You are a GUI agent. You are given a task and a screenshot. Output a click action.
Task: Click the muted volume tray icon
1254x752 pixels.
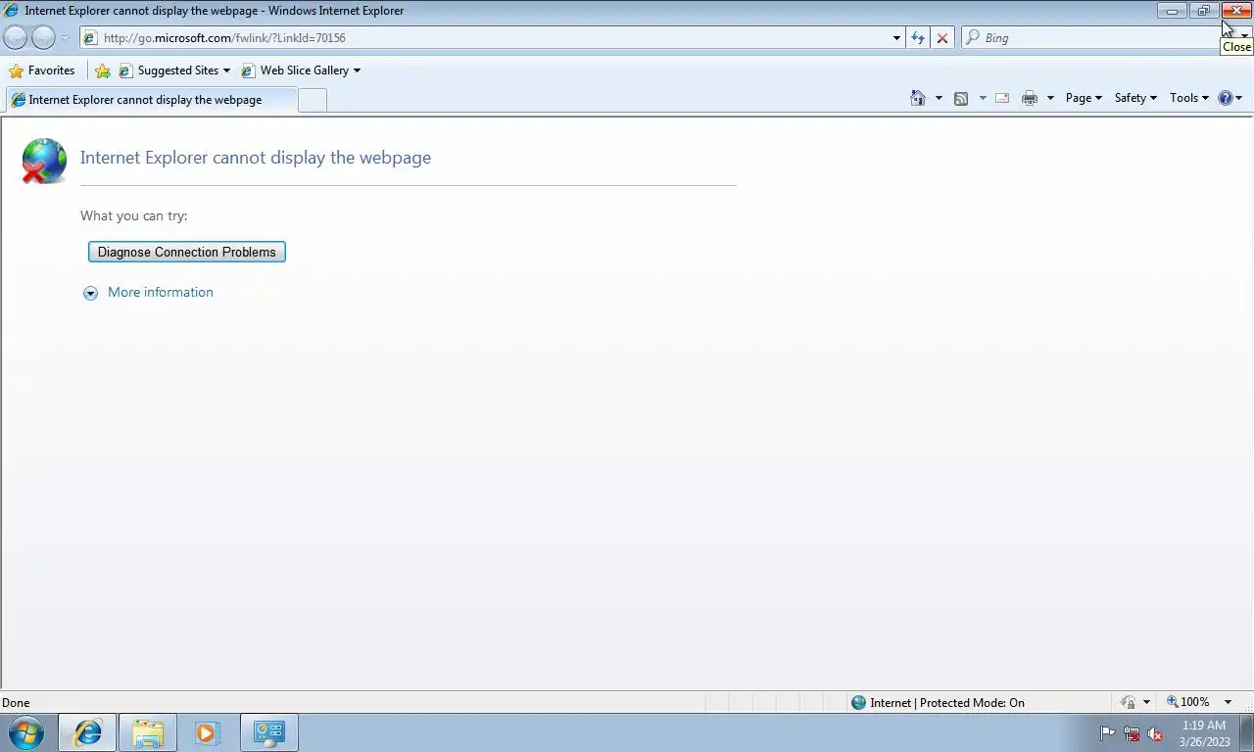(x=1155, y=733)
